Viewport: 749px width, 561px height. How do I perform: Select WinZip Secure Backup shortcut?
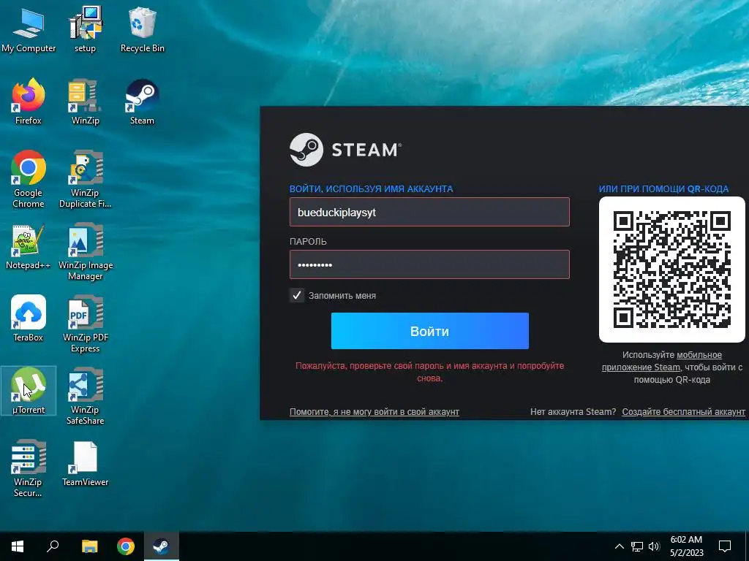click(29, 468)
